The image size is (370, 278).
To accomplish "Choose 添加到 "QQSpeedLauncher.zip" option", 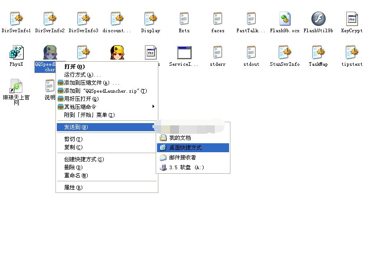I will coord(106,91).
